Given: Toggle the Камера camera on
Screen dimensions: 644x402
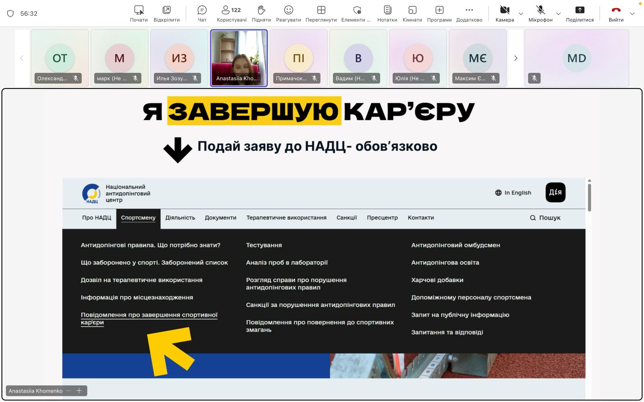Looking at the screenshot, I should [505, 10].
